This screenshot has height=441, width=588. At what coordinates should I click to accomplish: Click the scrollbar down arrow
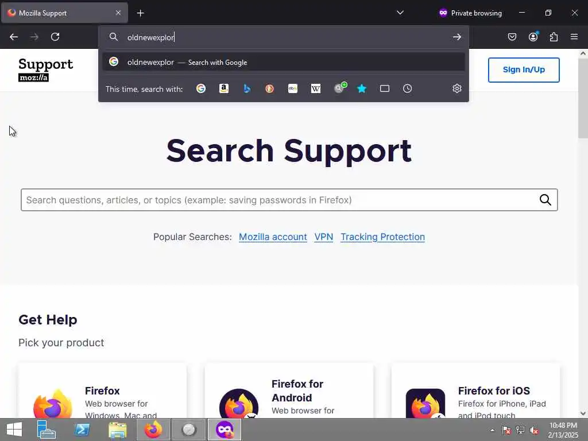(583, 413)
